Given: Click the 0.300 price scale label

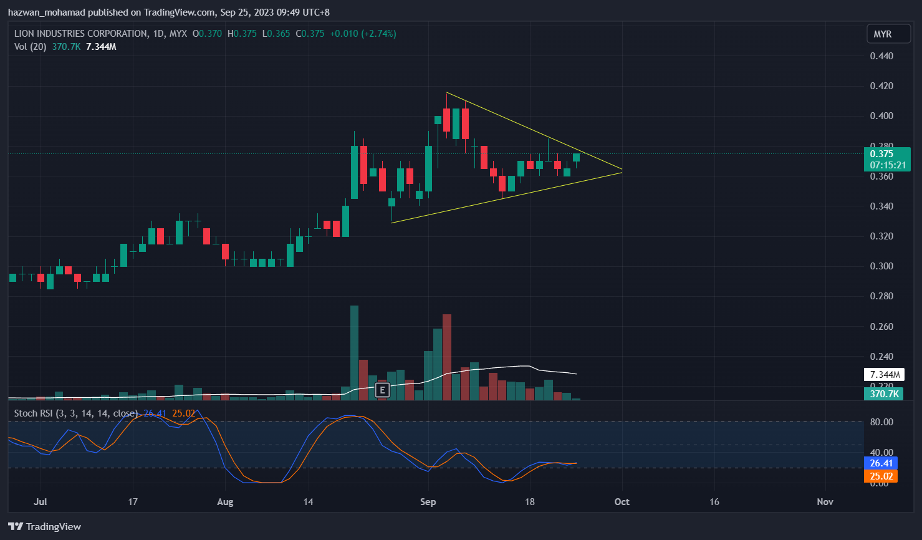Looking at the screenshot, I should pos(881,266).
